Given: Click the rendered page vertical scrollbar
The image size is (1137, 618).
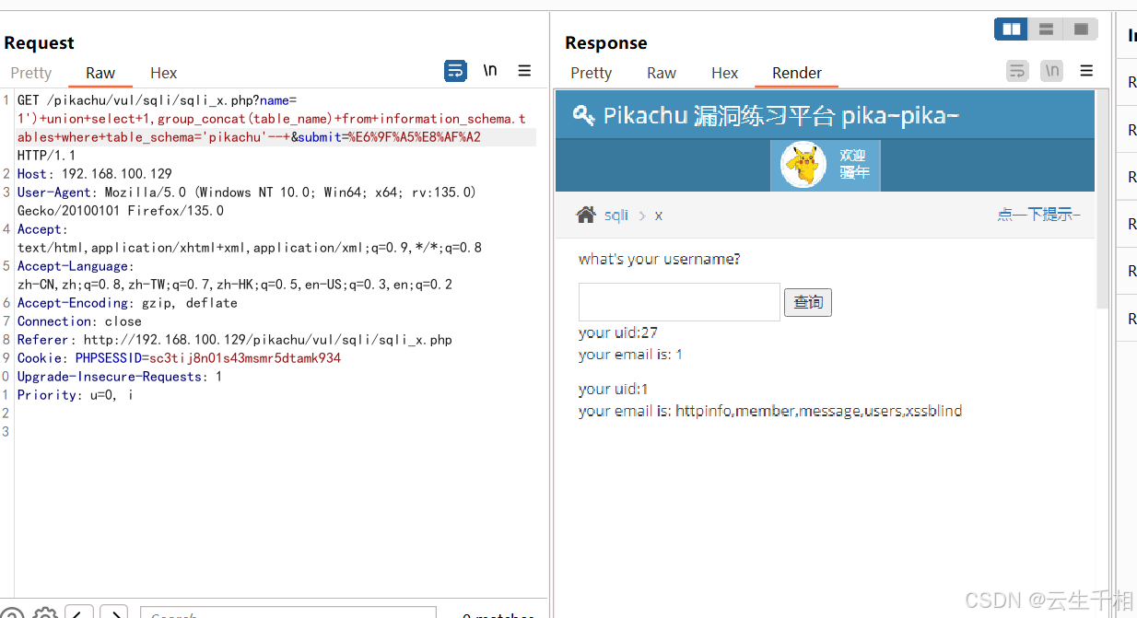Looking at the screenshot, I should [x=1102, y=199].
